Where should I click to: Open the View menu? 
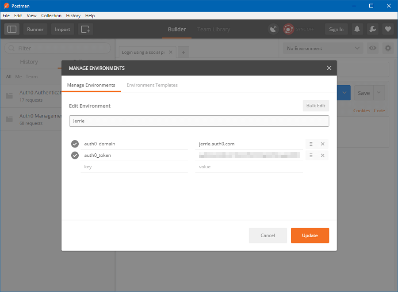(31, 15)
